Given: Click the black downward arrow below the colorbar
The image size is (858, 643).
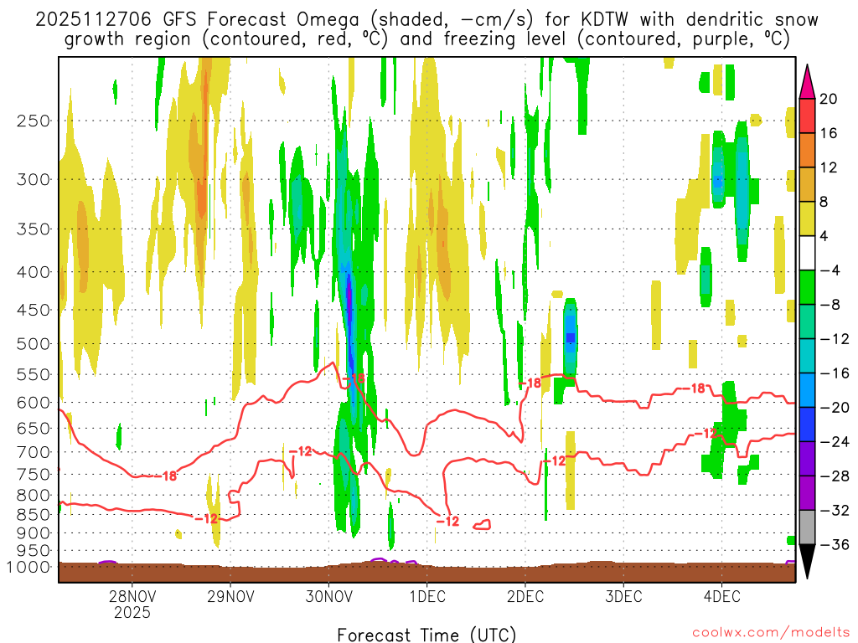Looking at the screenshot, I should (x=807, y=562).
